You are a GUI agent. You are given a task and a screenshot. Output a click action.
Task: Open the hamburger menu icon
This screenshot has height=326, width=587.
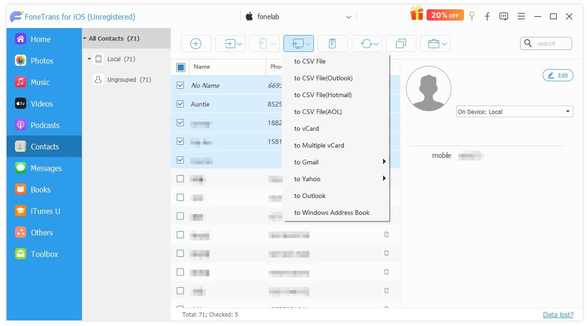521,16
